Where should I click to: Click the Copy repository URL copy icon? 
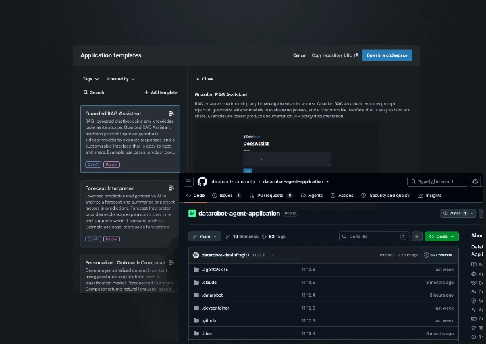click(356, 55)
